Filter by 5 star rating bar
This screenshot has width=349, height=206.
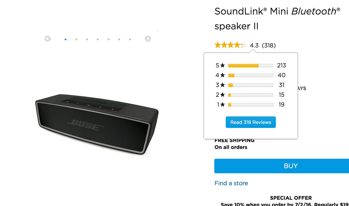(x=250, y=66)
